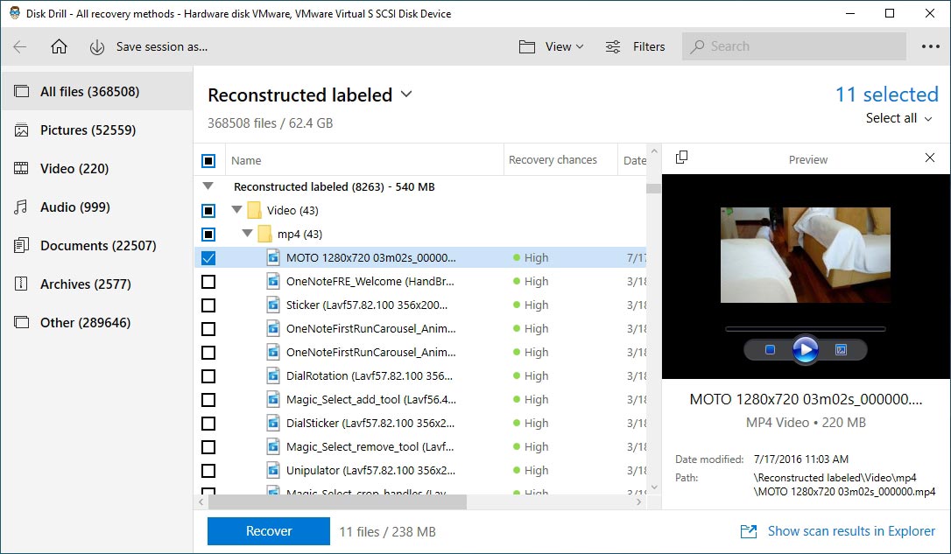Check the DialRotation file checkbox

(x=208, y=375)
